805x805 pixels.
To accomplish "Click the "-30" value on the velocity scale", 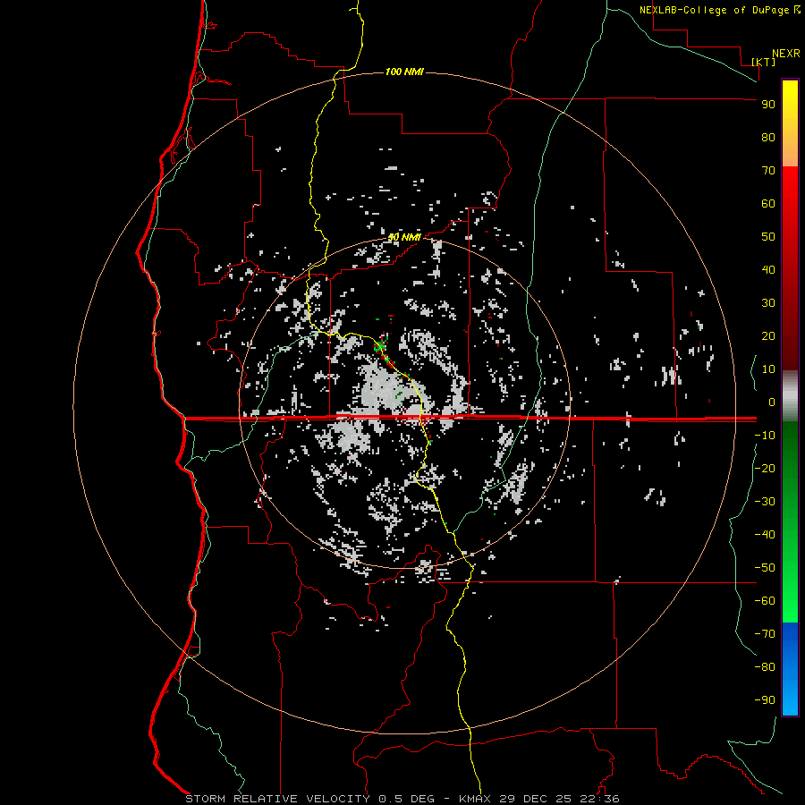I will click(x=765, y=502).
